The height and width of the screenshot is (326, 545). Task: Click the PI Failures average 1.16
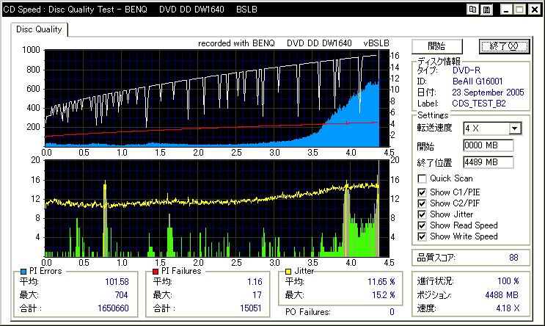[255, 282]
